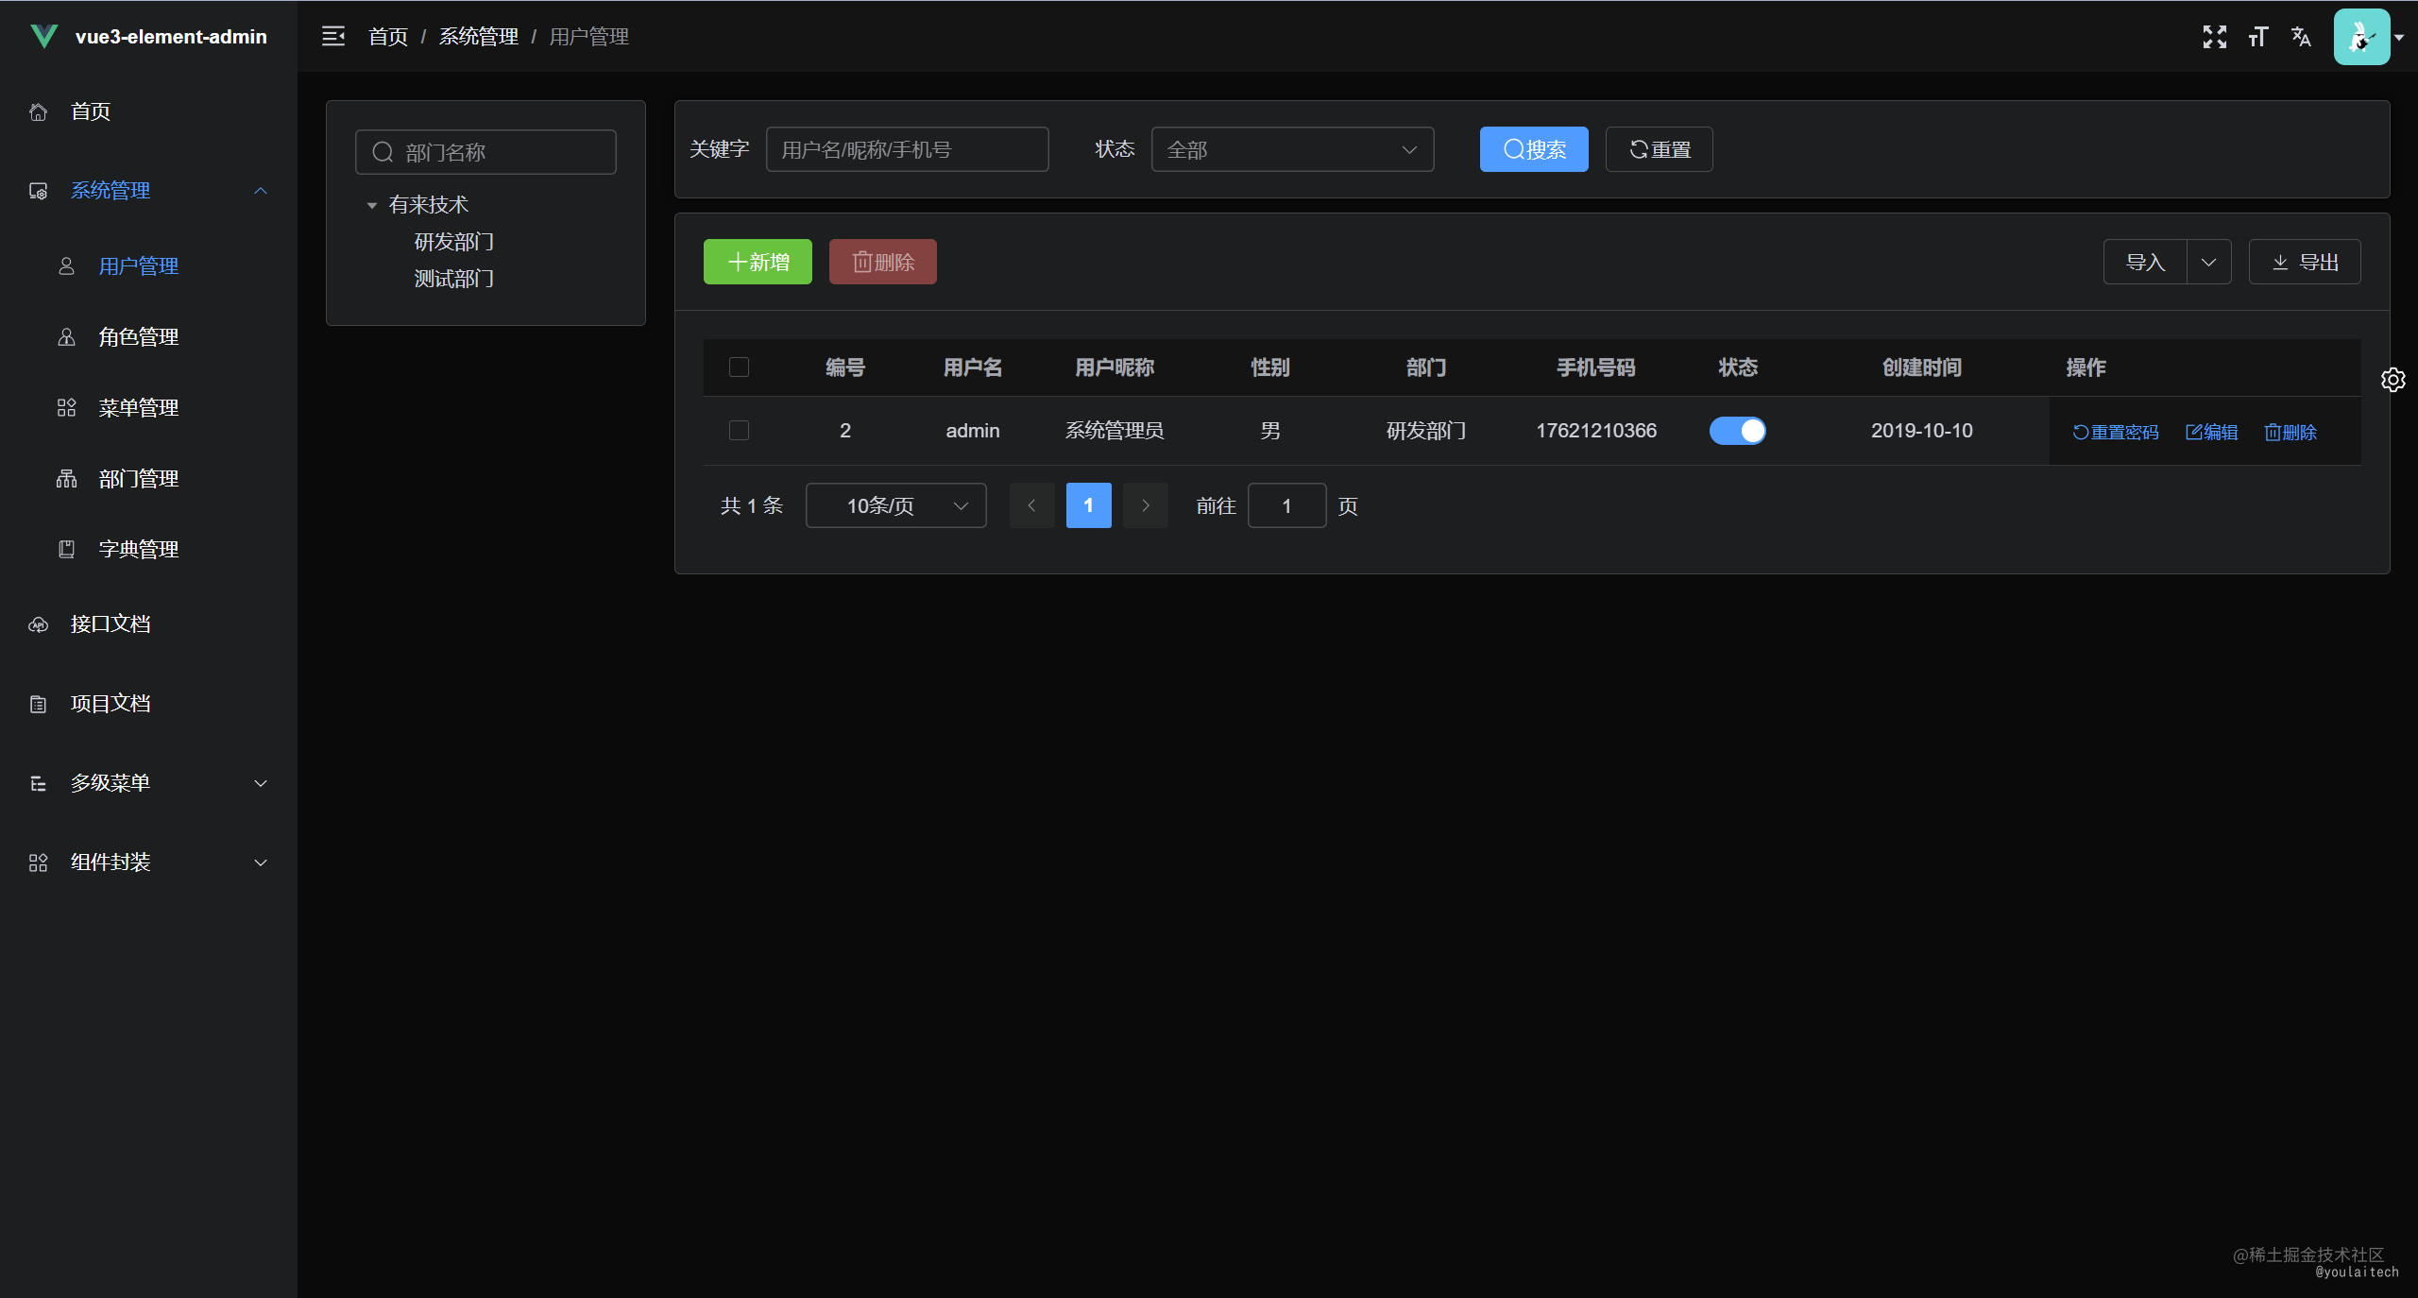2418x1298 pixels.
Task: Click the green 新增 button
Action: point(758,262)
